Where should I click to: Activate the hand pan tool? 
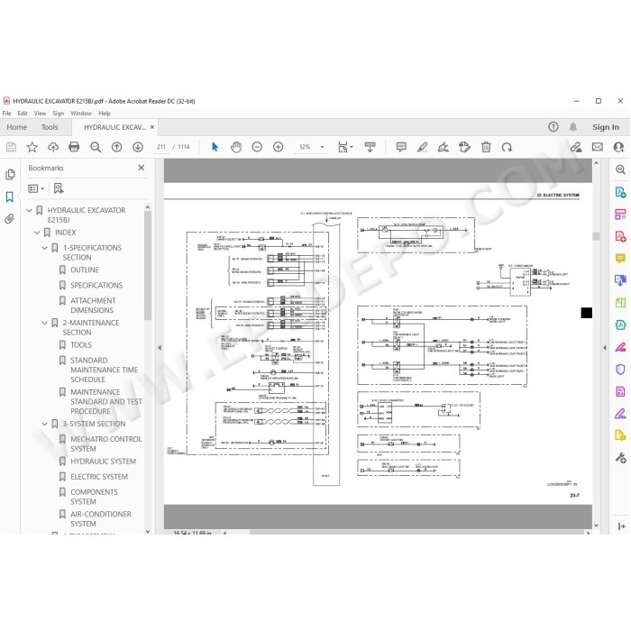(x=236, y=147)
